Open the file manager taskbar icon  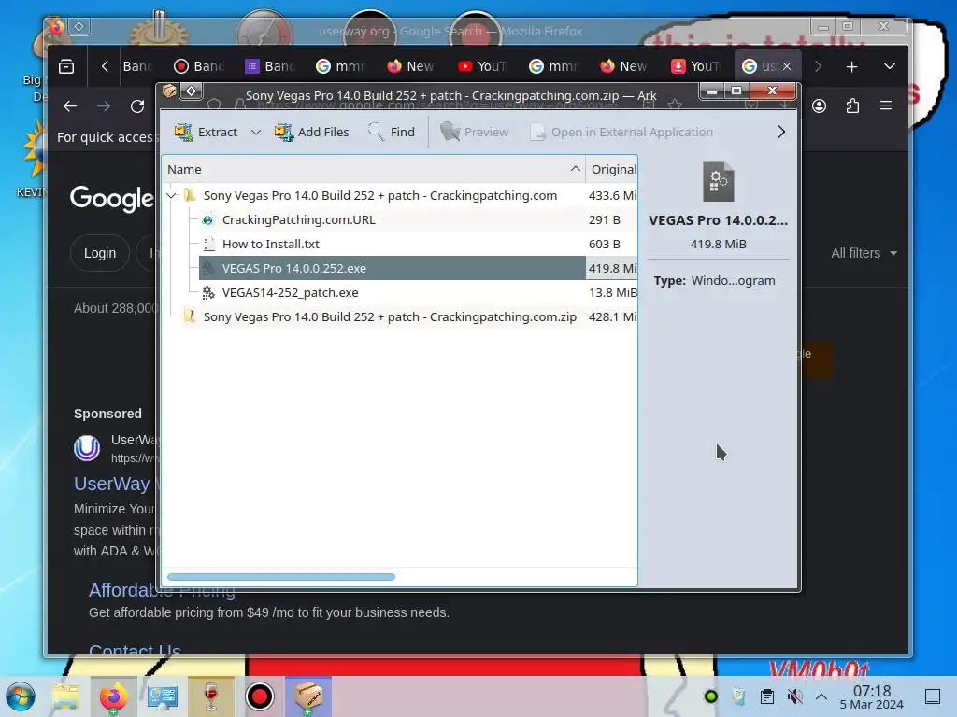pyautogui.click(x=65, y=696)
